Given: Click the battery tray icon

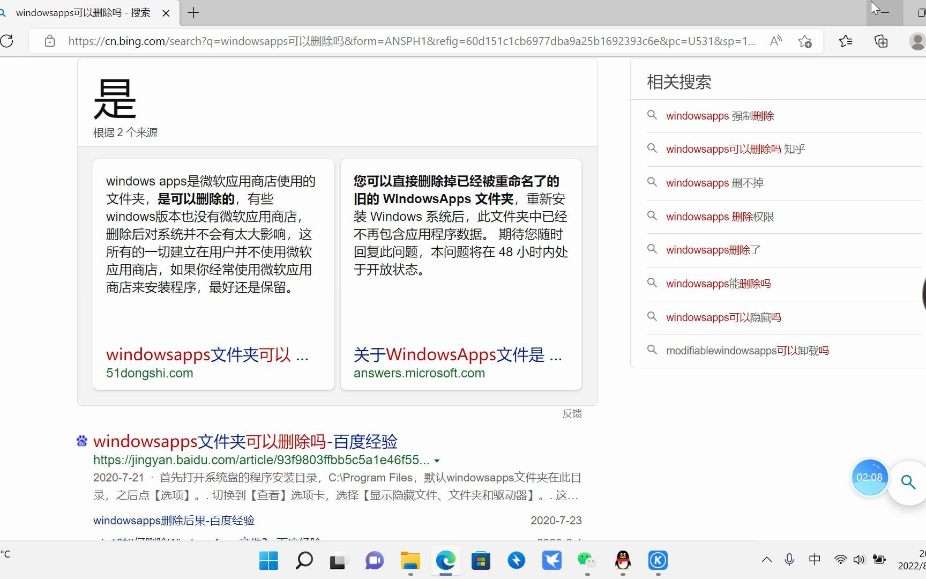Looking at the screenshot, I should [x=879, y=560].
